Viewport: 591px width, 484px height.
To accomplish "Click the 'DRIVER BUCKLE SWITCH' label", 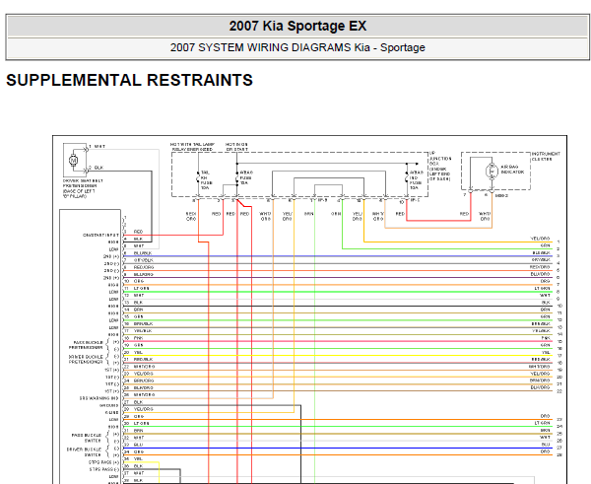I will (x=84, y=451).
